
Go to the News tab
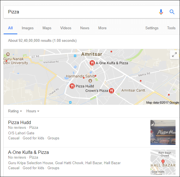(85, 28)
